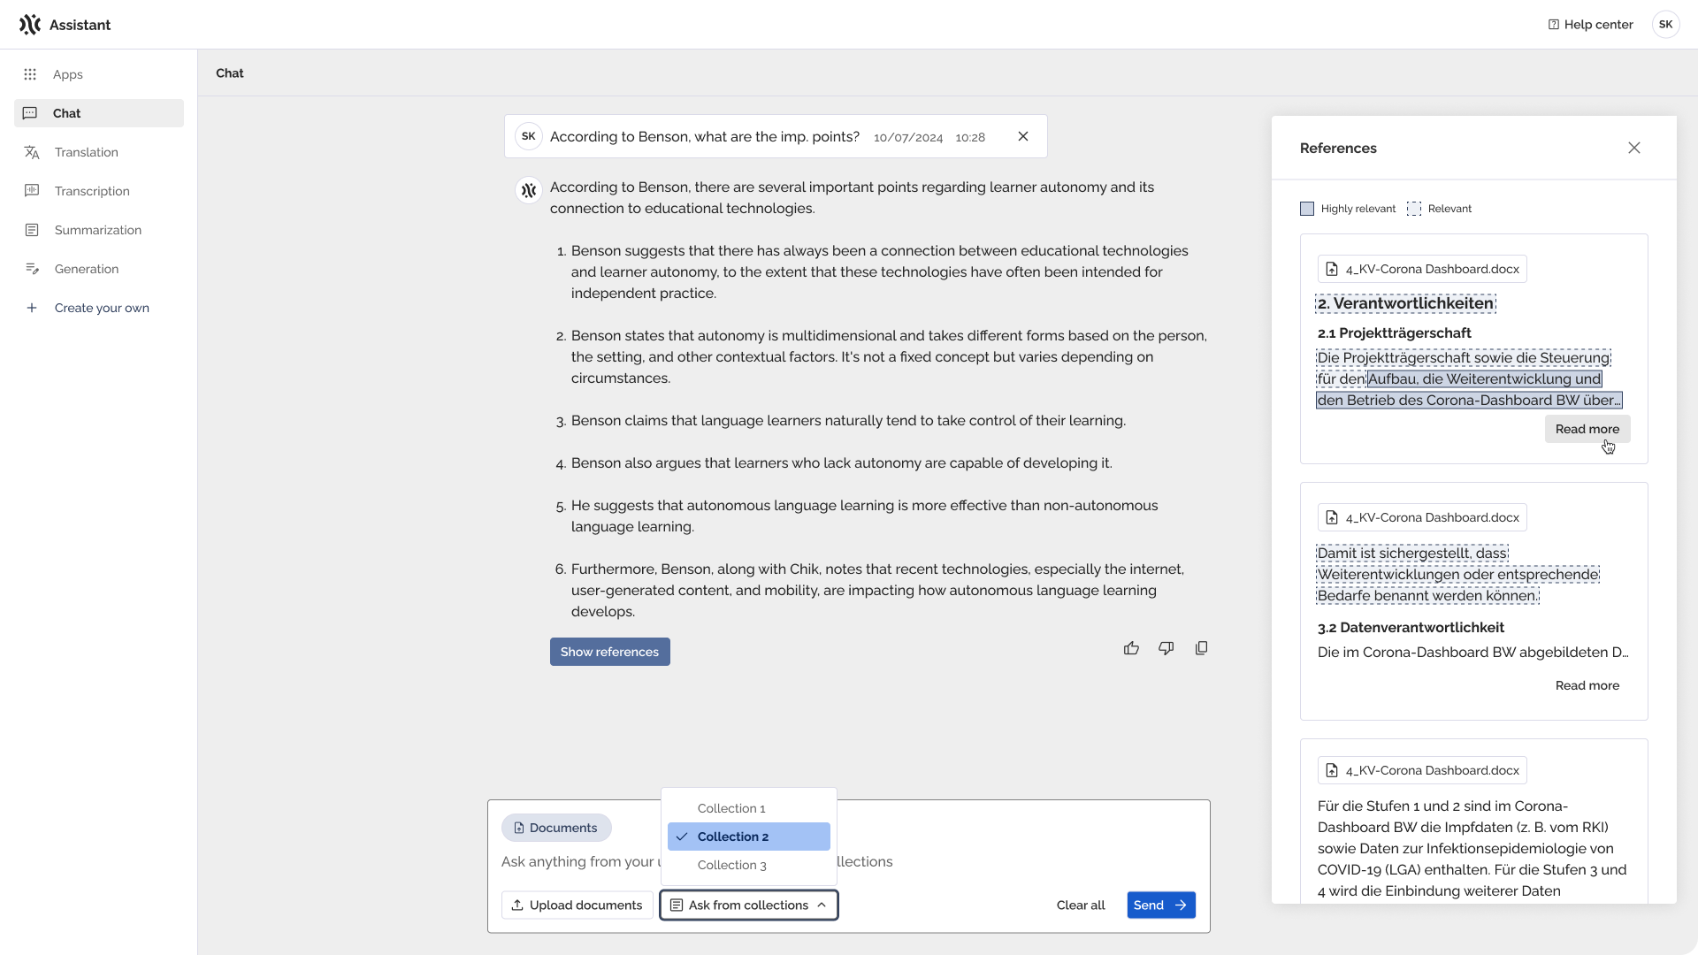Select the Transcription tool

[x=91, y=191]
